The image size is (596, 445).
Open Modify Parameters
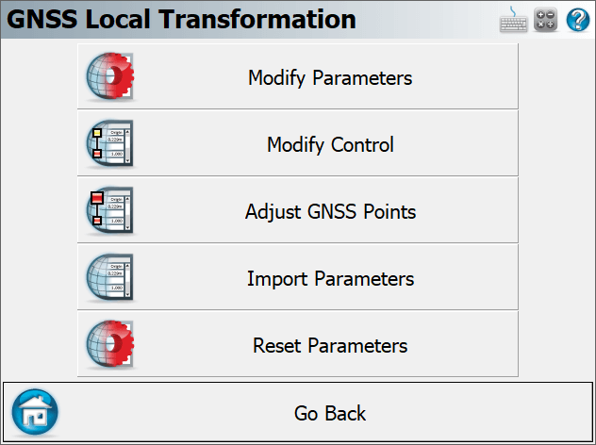tap(298, 76)
